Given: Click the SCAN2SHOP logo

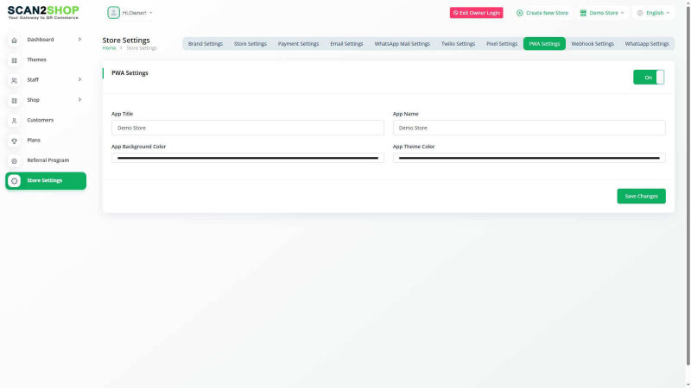Looking at the screenshot, I should coord(42,12).
